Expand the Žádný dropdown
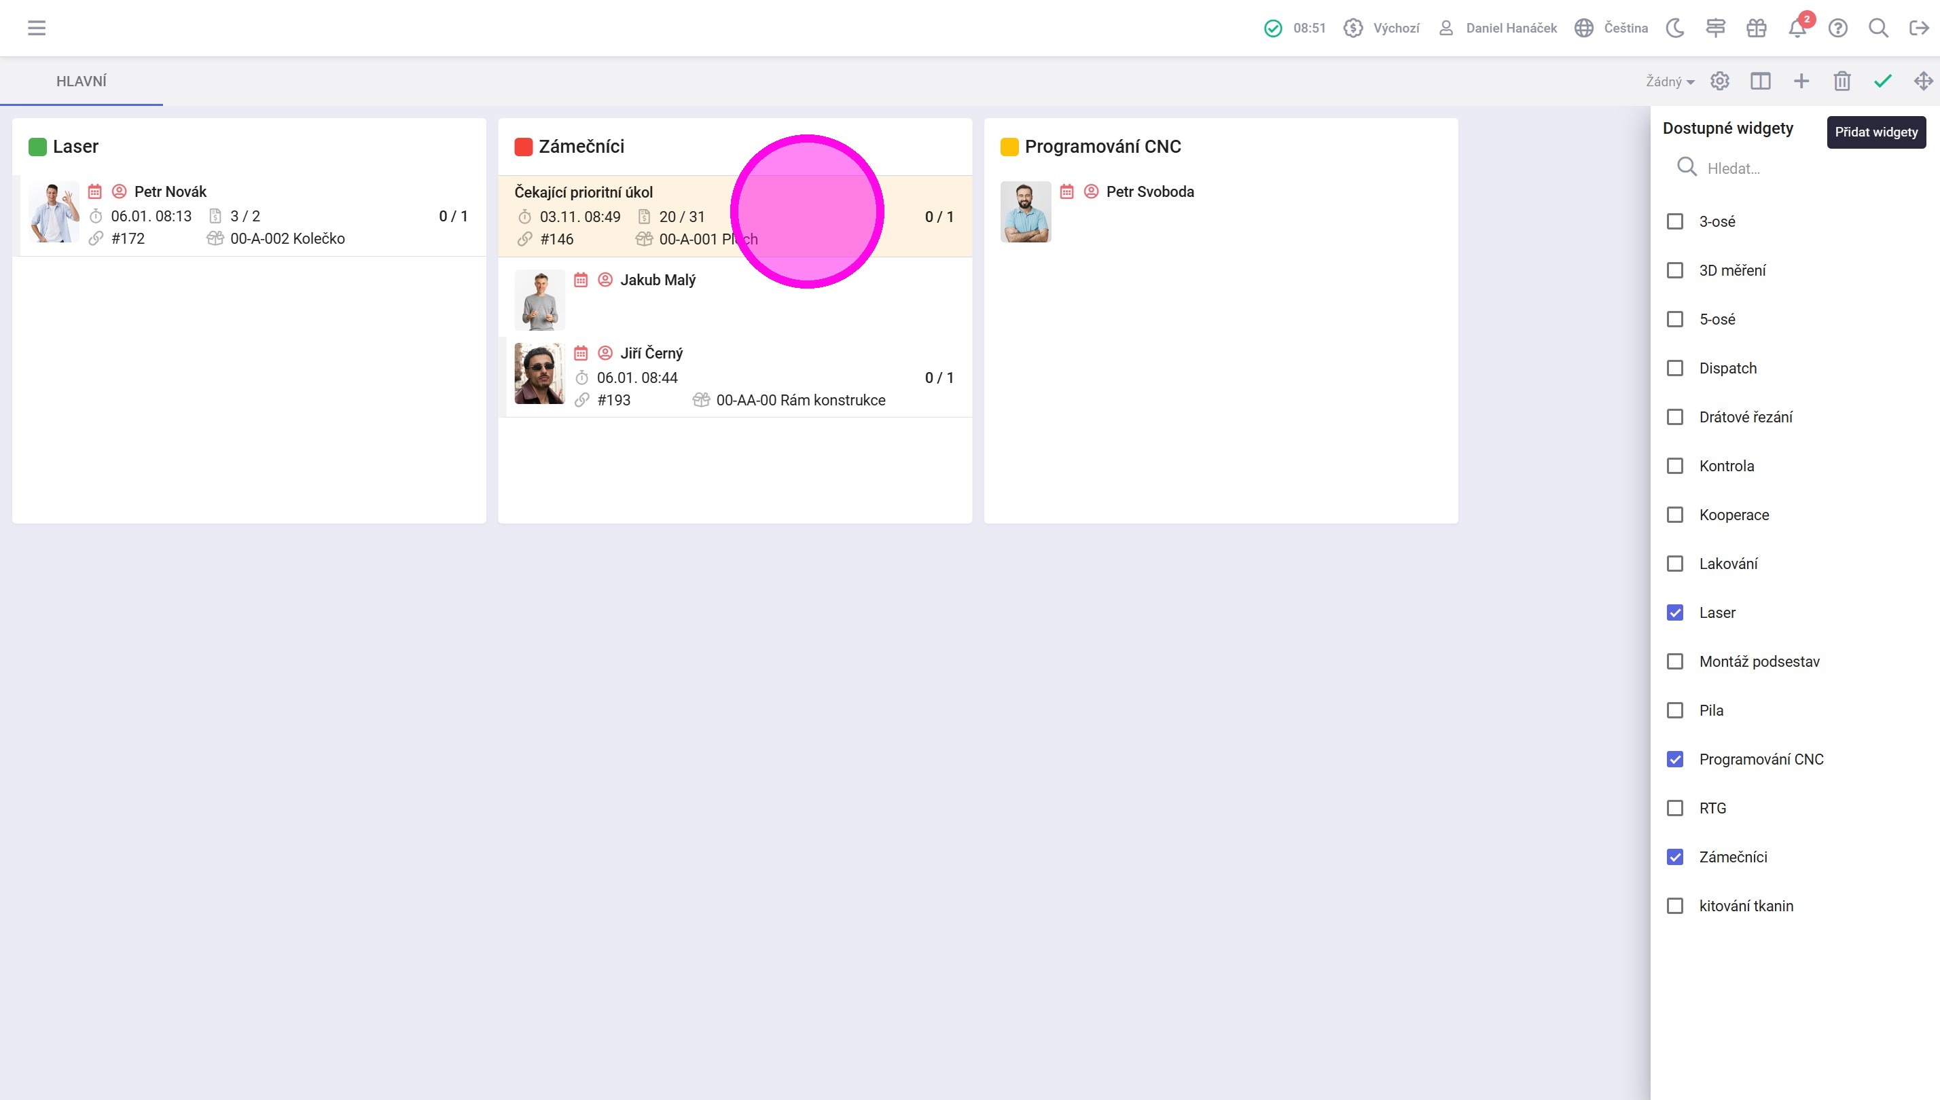This screenshot has height=1100, width=1940. point(1670,81)
